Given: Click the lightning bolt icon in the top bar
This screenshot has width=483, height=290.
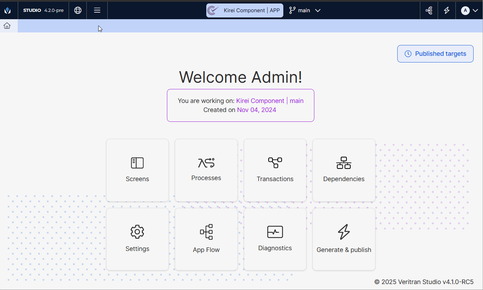Looking at the screenshot, I should coord(447,10).
